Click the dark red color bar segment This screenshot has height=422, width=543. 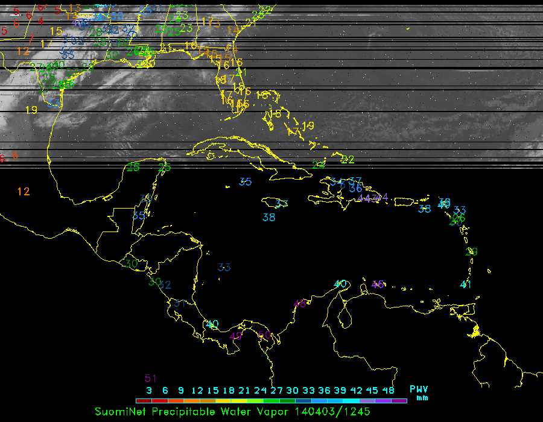143,400
